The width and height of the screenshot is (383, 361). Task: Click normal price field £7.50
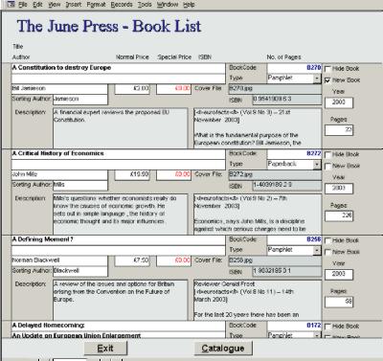[132, 260]
